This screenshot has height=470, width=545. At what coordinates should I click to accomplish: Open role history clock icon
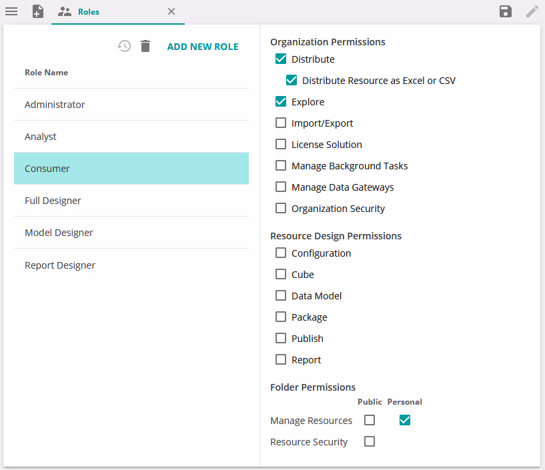tap(124, 46)
